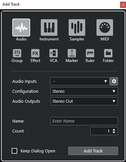
Task: Click the Count value field
Action: (104, 131)
